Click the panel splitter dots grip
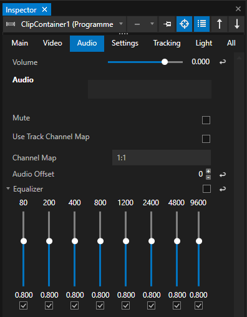Image resolution: width=247 pixels, height=317 pixels. point(123,34)
